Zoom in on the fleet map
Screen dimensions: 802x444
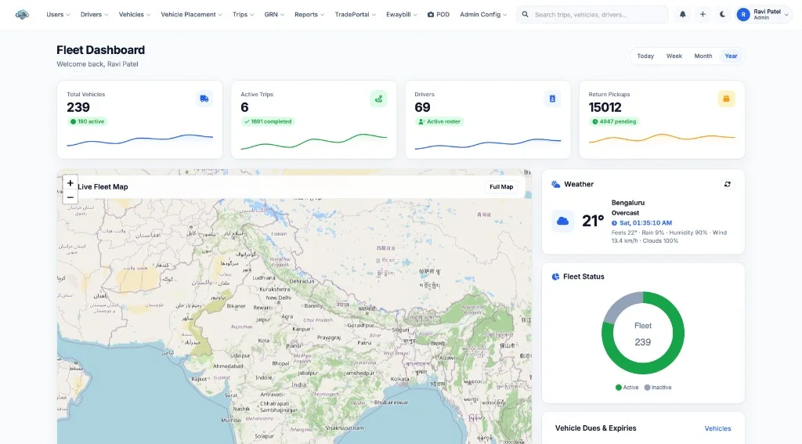(70, 182)
